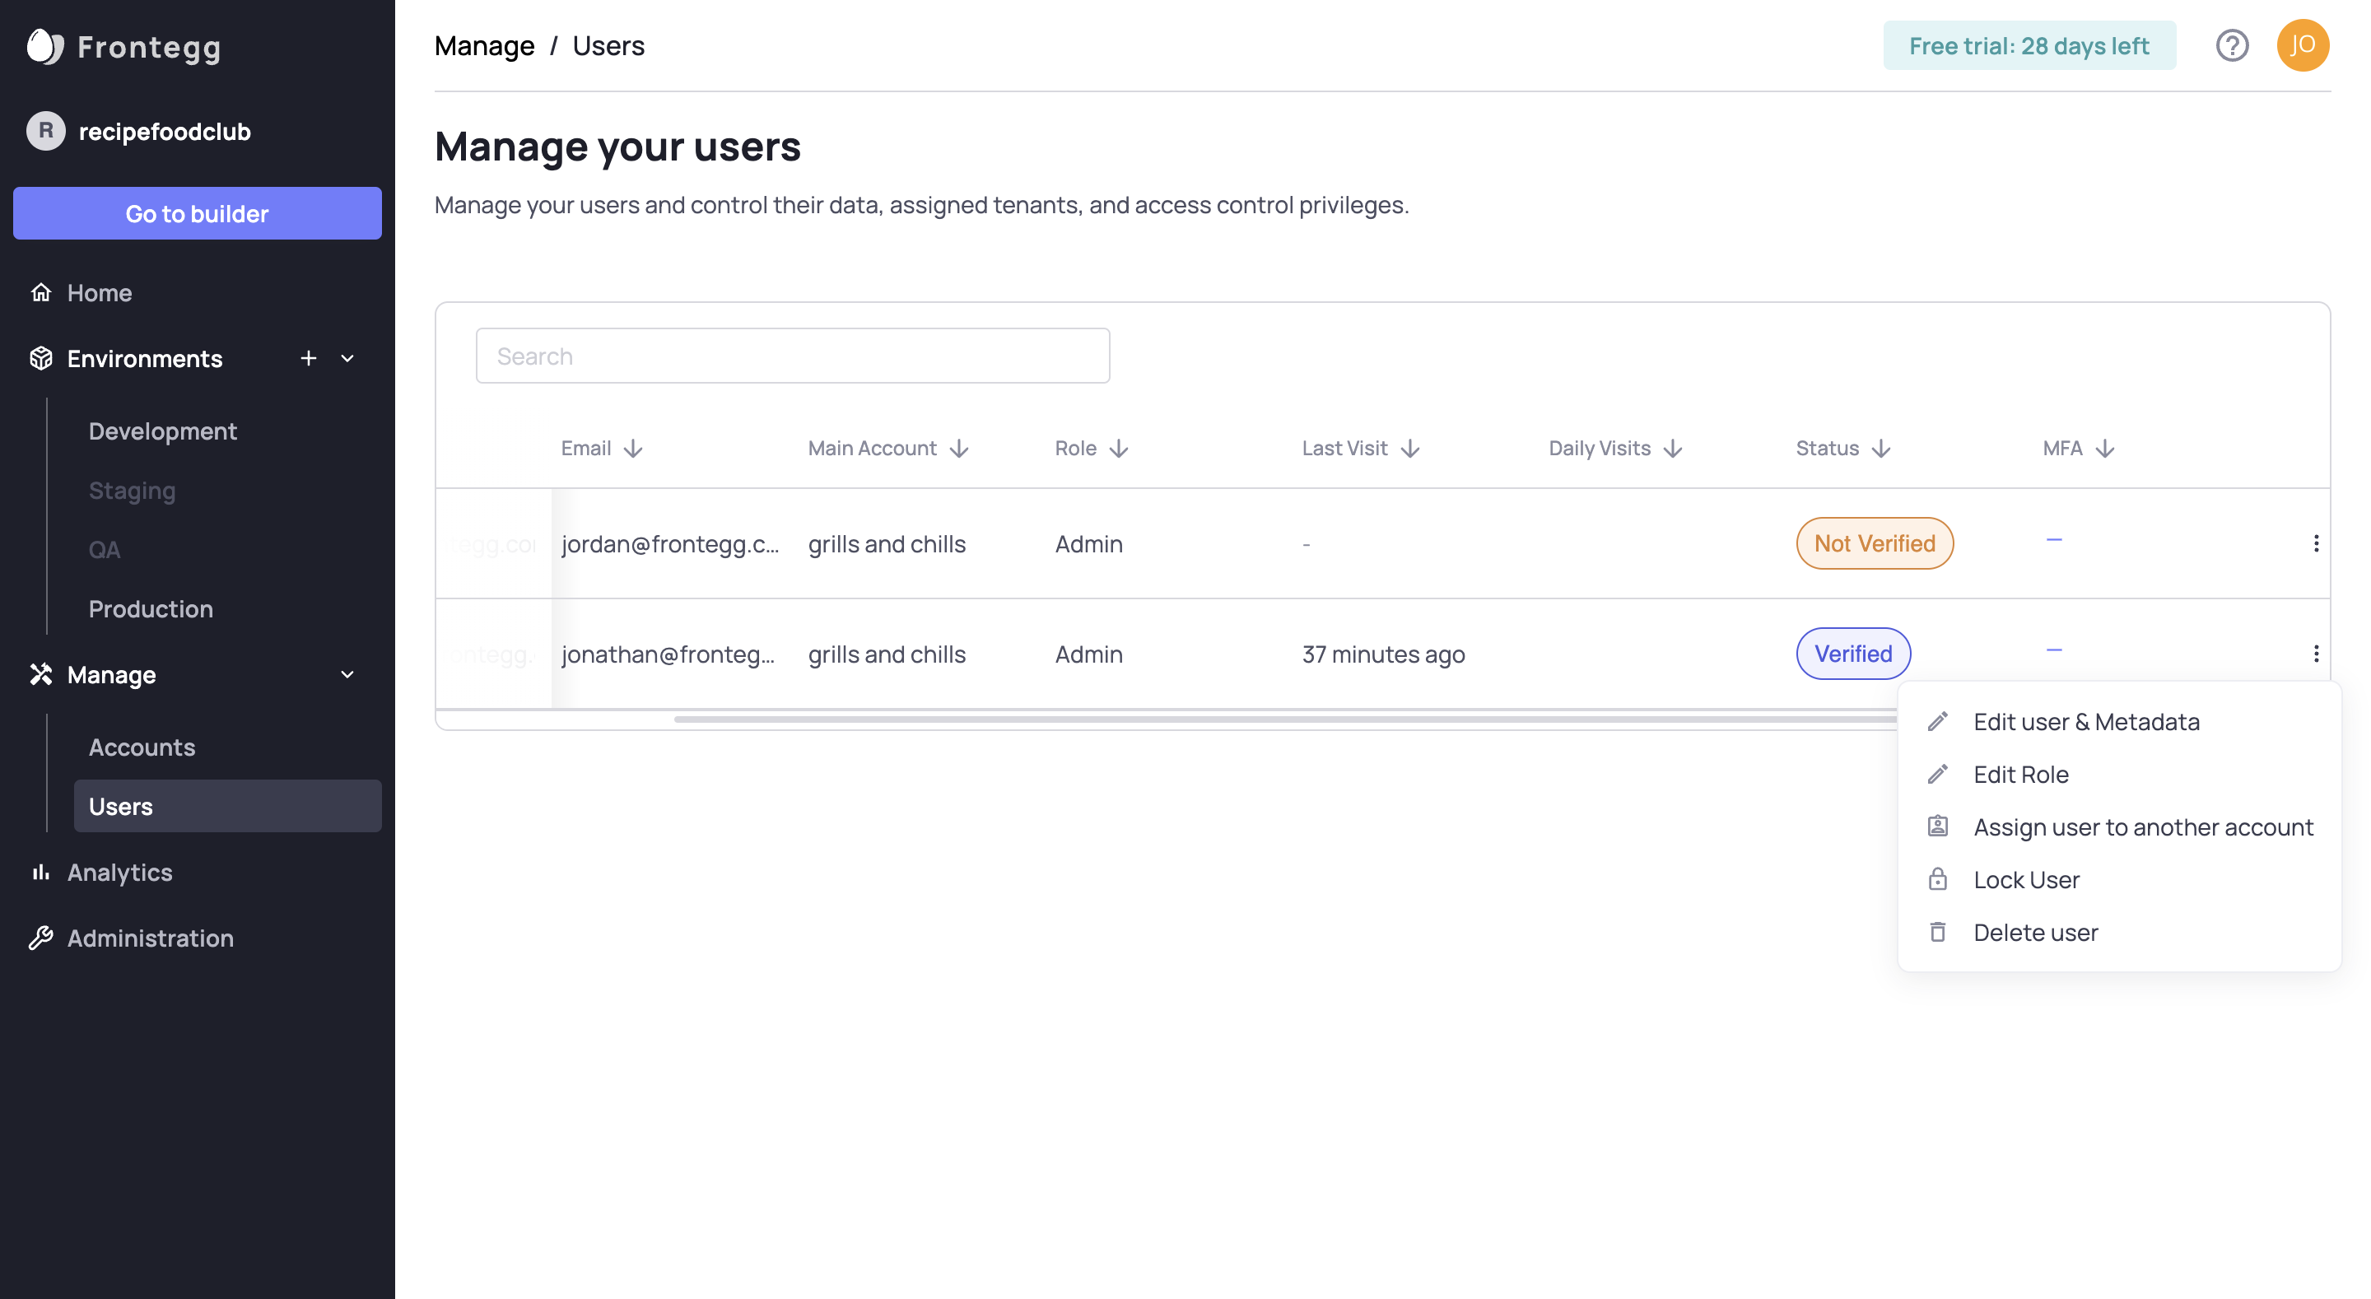Open the recipefoodclub workspace switcher
Screen dimensions: 2371x1299
(x=140, y=131)
